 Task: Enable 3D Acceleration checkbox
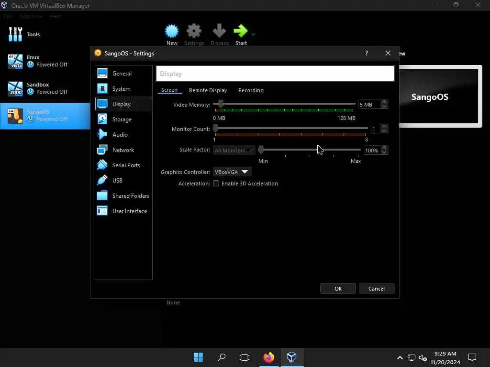click(216, 183)
